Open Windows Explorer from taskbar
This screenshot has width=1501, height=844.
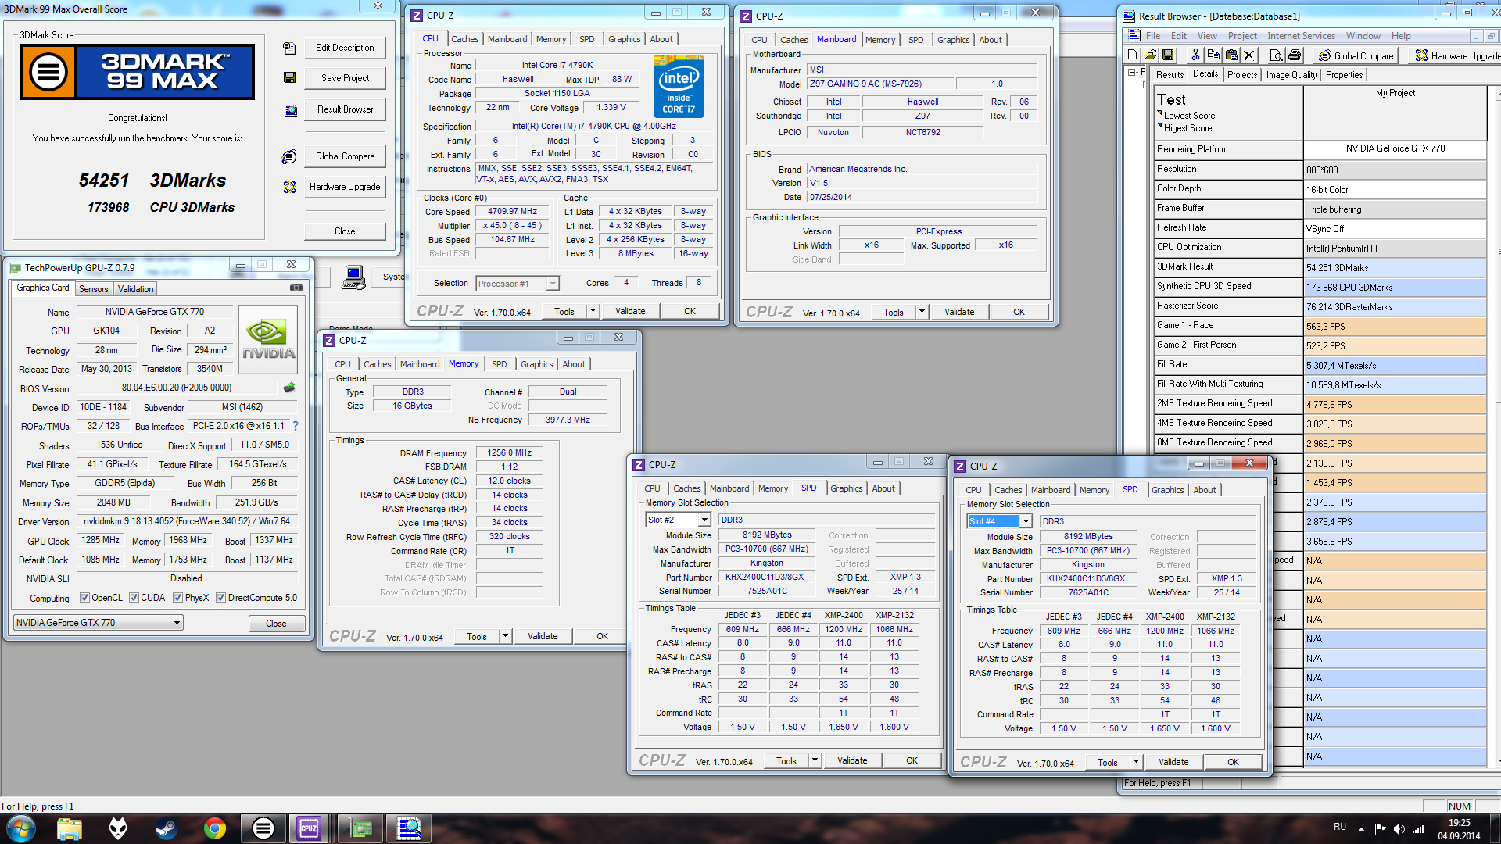[70, 828]
